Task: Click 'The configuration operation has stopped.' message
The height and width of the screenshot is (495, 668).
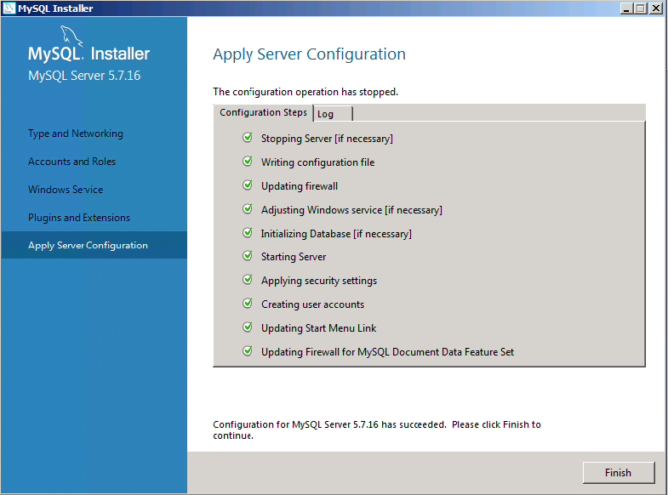Action: [305, 92]
